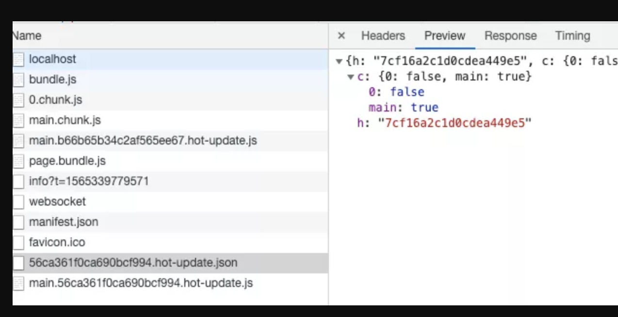The height and width of the screenshot is (317, 618).
Task: Click the file icon next to page.bundle.js
Action: tap(18, 161)
